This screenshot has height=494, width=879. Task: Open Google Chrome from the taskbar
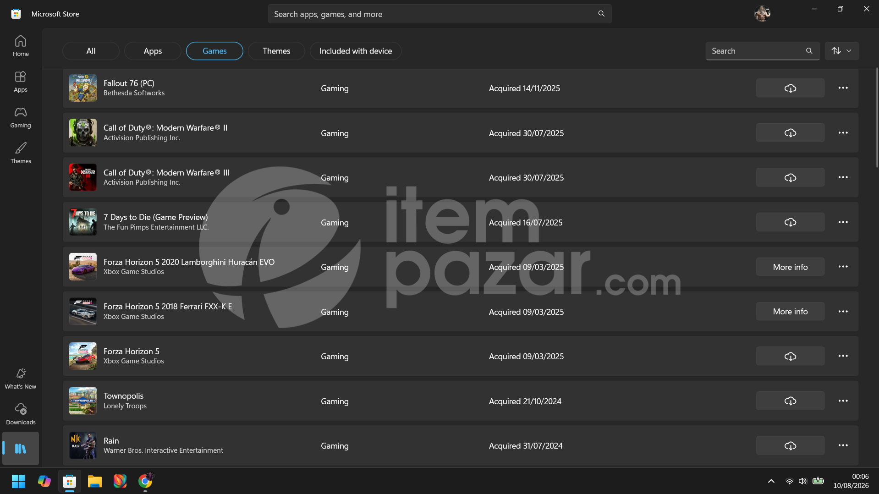click(x=145, y=481)
